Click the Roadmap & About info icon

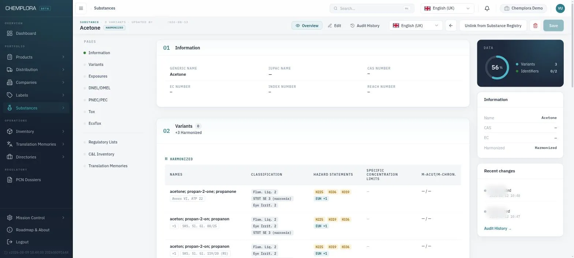pyautogui.click(x=10, y=230)
